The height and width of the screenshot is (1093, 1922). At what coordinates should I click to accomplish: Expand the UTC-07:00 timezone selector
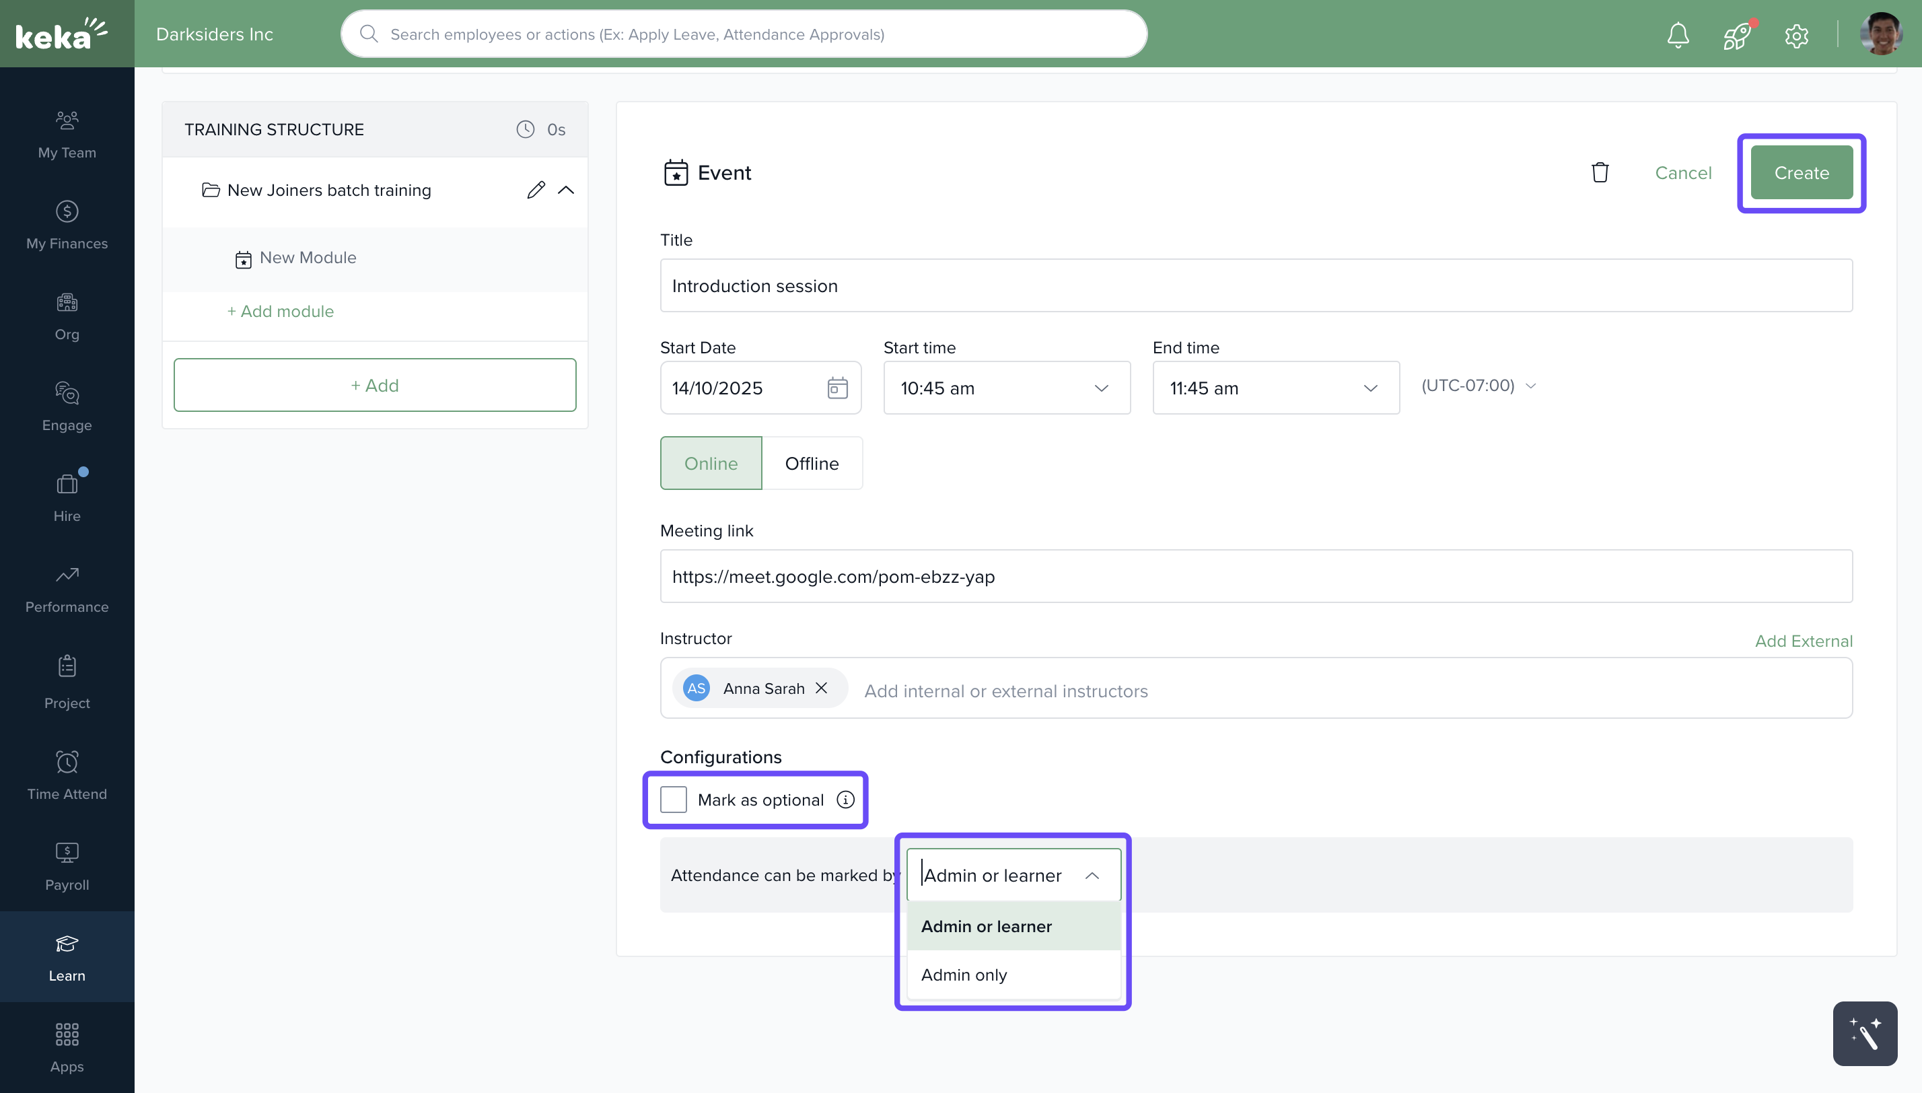point(1478,386)
